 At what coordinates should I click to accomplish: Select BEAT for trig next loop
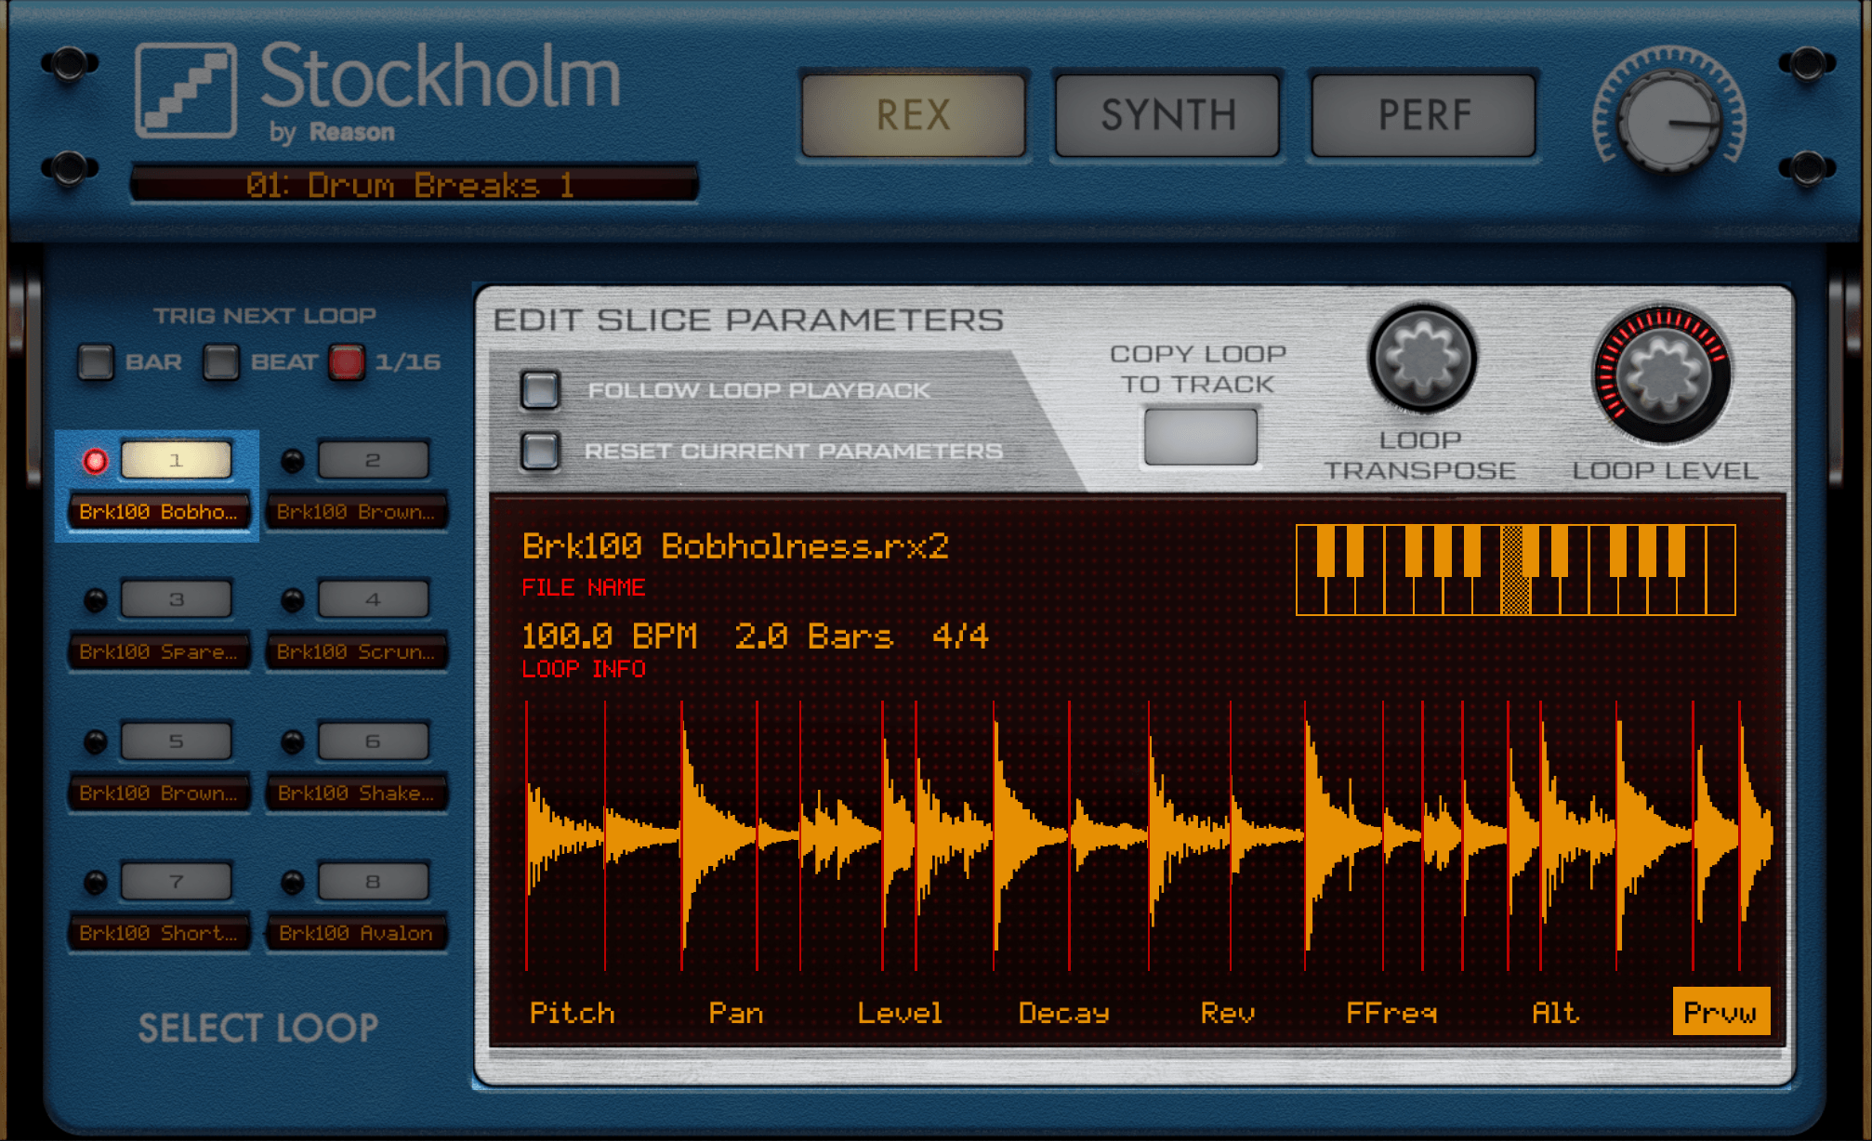(221, 362)
